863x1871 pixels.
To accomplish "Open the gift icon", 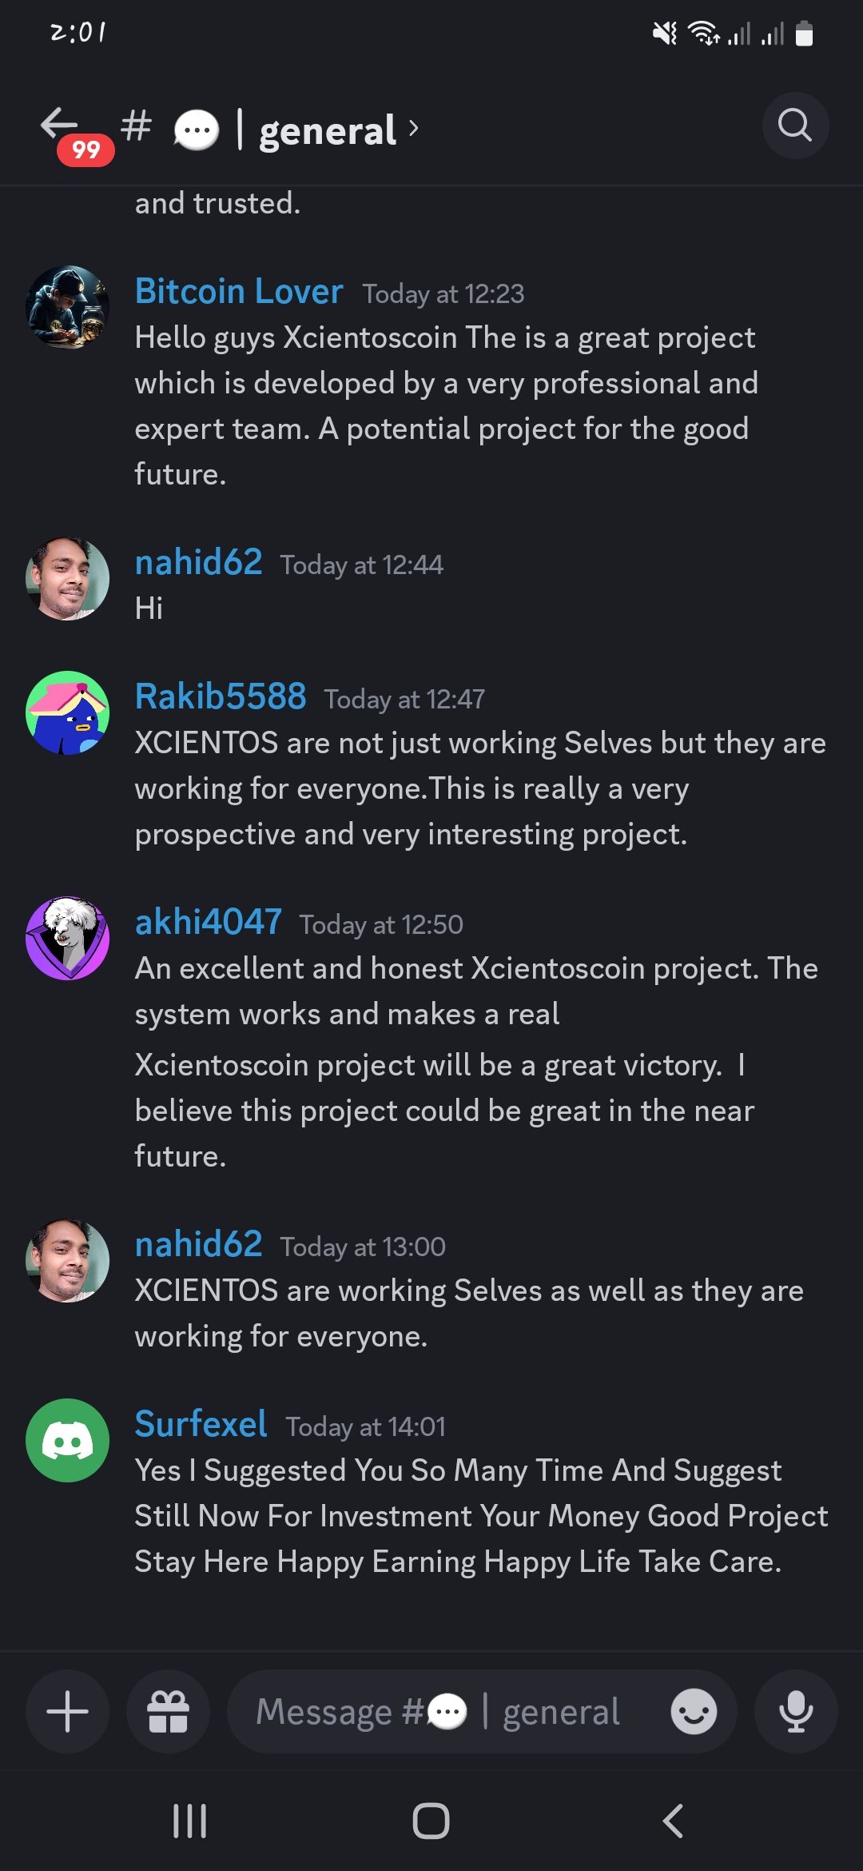I will 169,1712.
